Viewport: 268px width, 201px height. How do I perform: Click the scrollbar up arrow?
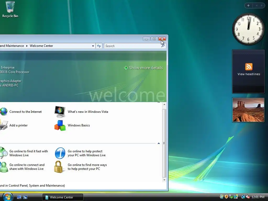pos(164,104)
